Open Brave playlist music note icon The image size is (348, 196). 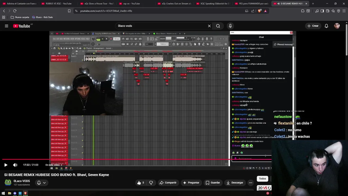pyautogui.click(x=317, y=11)
